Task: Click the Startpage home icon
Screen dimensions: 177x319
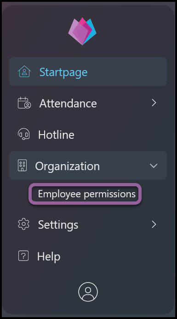Action: coord(24,71)
